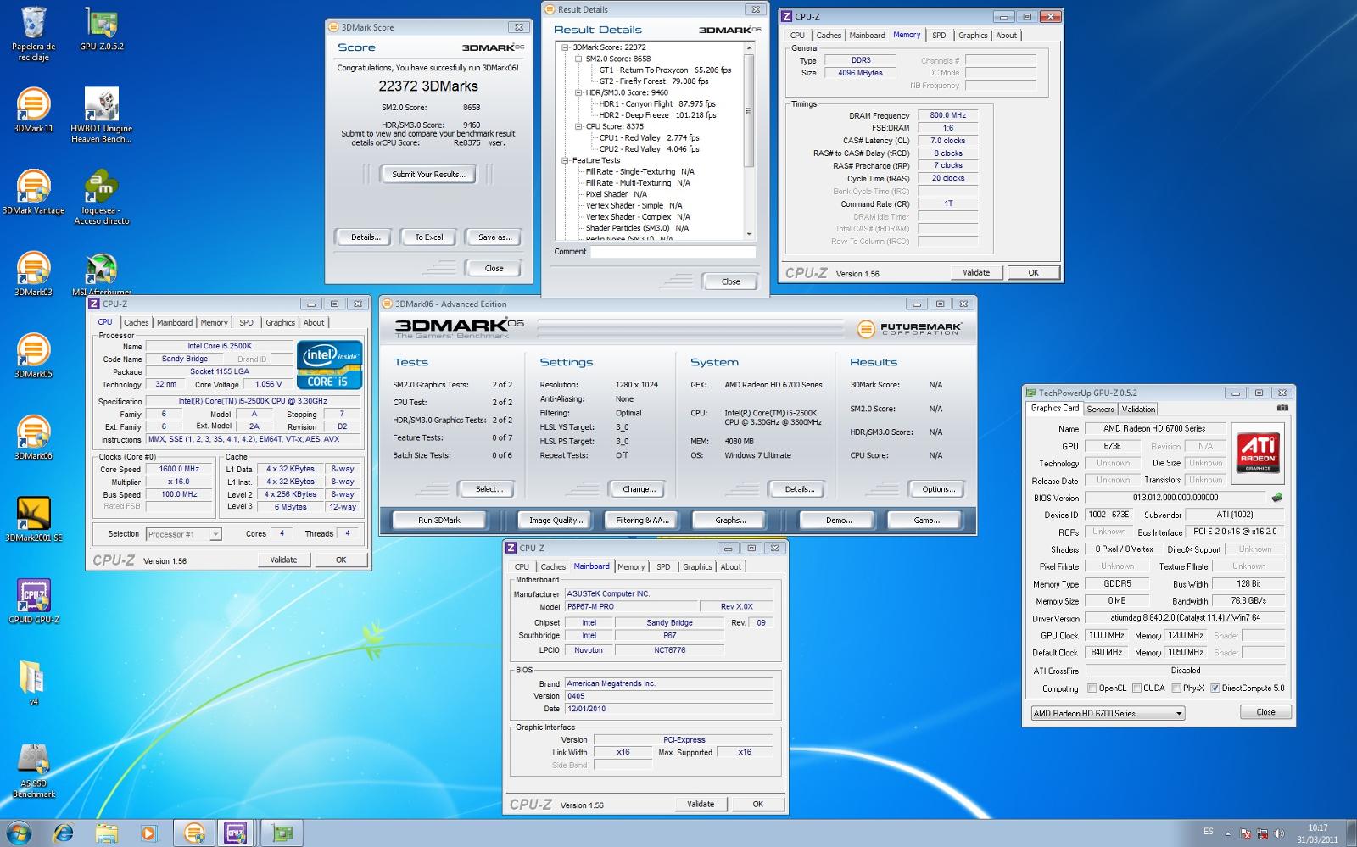Open Windows Media Player taskbar icon
The width and height of the screenshot is (1357, 847).
[x=148, y=833]
